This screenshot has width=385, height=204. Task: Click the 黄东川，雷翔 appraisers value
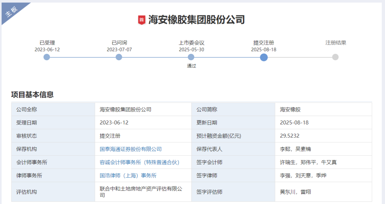click(x=296, y=192)
